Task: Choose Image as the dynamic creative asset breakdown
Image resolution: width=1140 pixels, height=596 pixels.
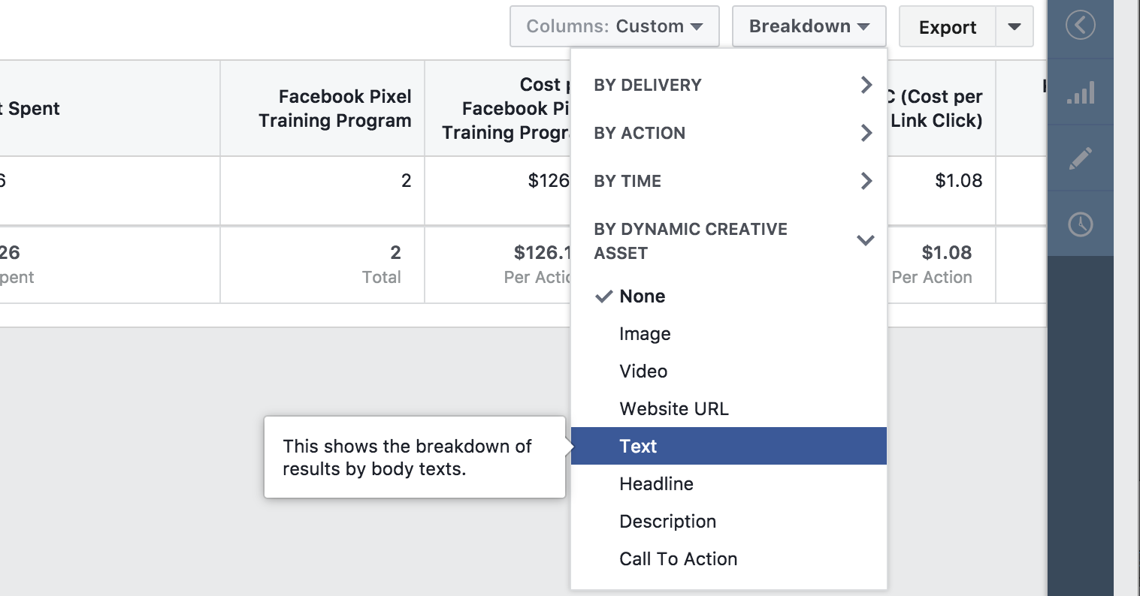Action: click(645, 333)
